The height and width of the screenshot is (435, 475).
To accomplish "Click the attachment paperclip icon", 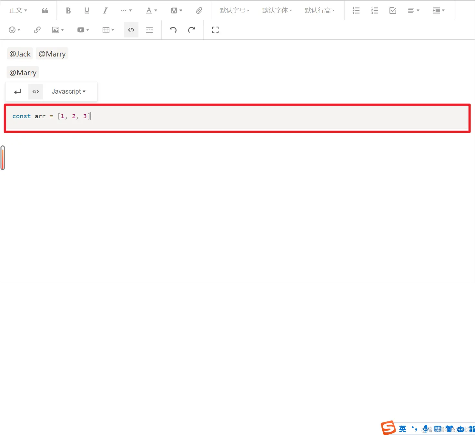I will [x=199, y=10].
